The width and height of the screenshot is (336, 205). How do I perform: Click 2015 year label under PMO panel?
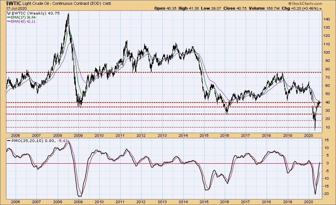pos(204,202)
